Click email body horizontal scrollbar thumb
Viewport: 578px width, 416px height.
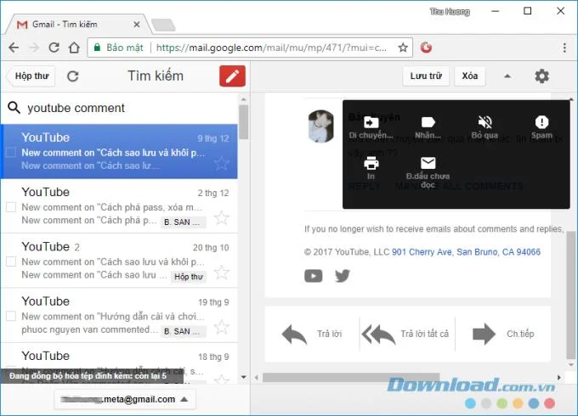pos(351,377)
